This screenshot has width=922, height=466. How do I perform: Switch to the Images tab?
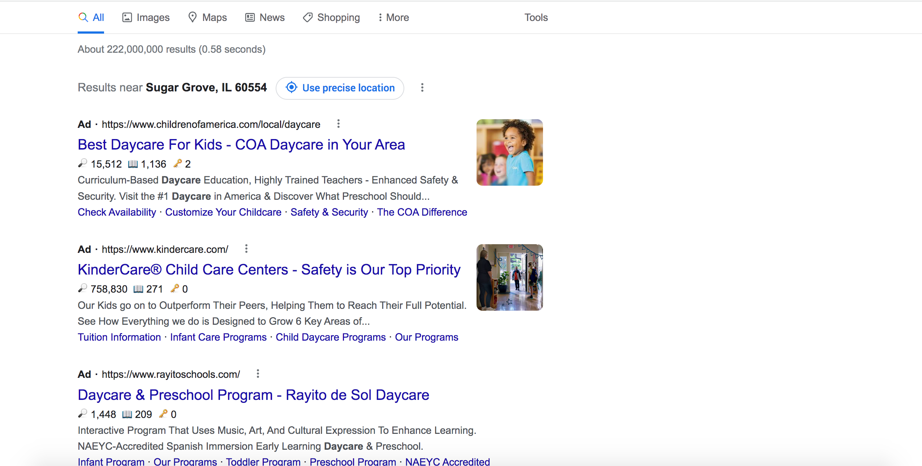click(146, 17)
